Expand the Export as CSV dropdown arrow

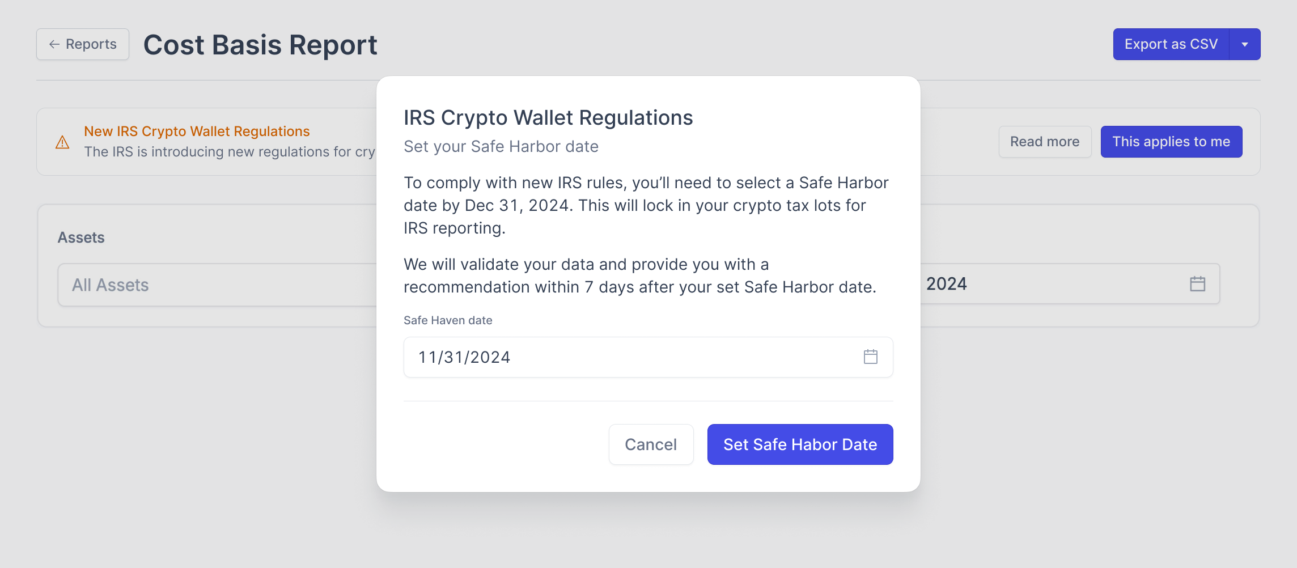tap(1245, 44)
